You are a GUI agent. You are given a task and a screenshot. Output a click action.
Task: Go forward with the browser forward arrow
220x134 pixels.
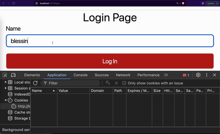(x=8, y=3)
